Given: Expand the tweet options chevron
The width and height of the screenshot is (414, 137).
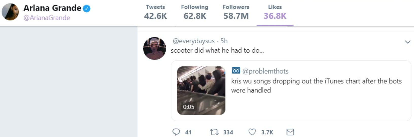Looking at the screenshot, I should tap(407, 42).
